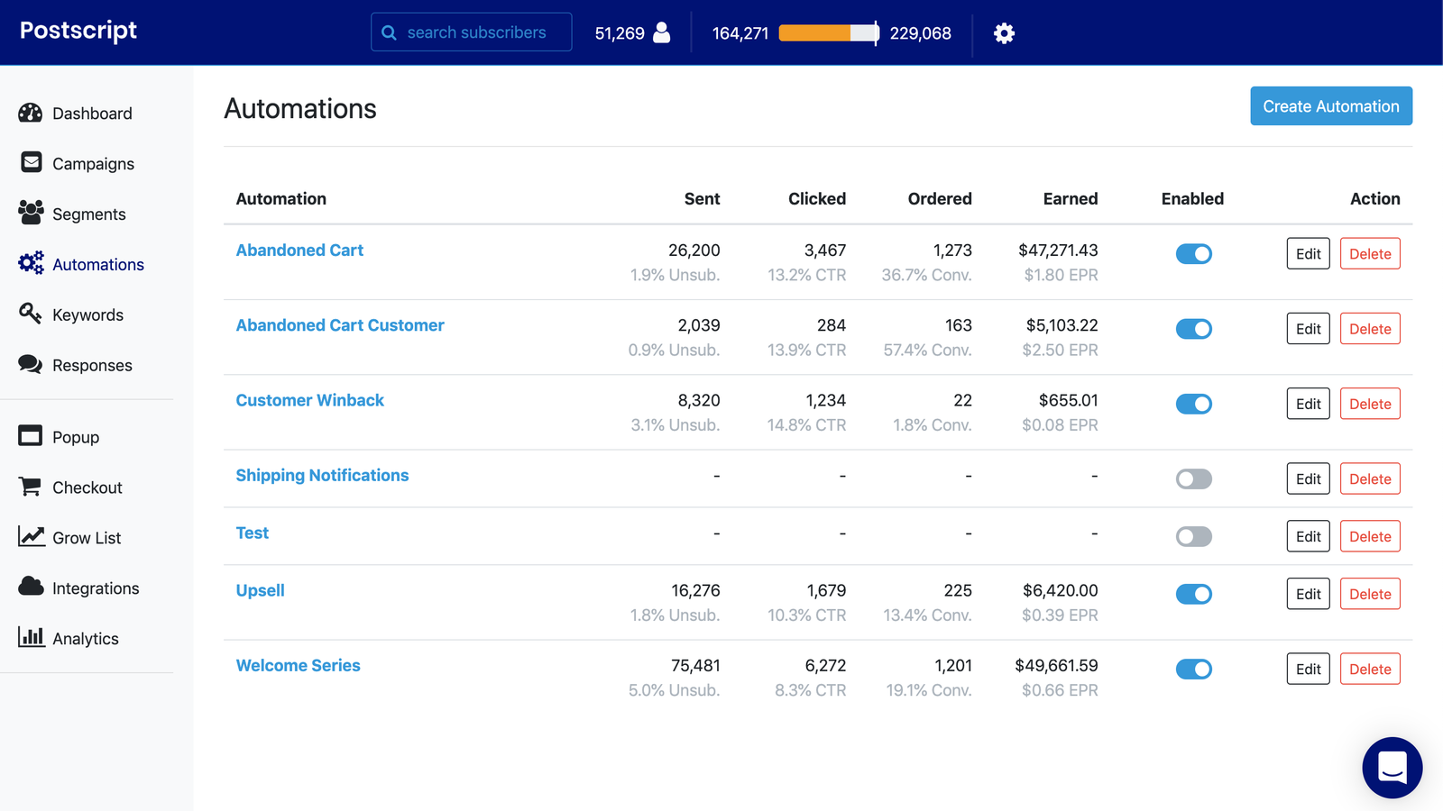Enable the Shipping Notifications automation

tap(1193, 478)
